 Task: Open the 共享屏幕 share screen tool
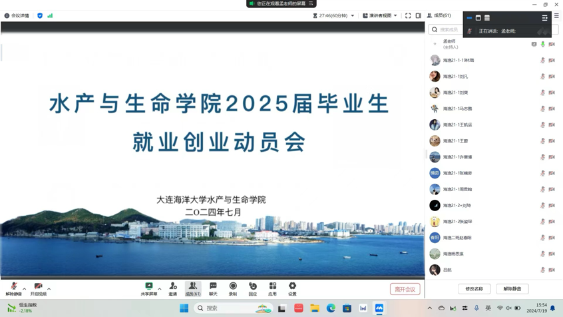pyautogui.click(x=149, y=288)
